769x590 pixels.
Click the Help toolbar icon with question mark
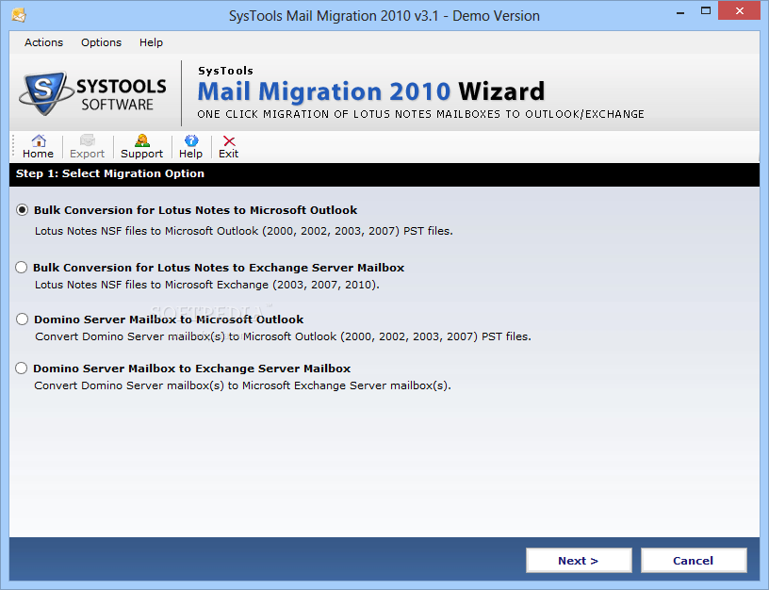tap(190, 147)
